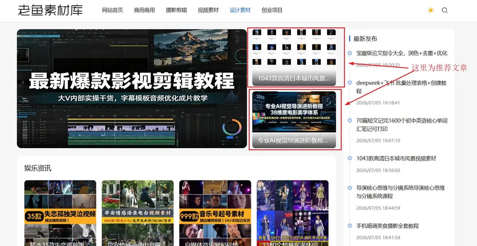
Task: Open the 创业项目 menu item
Action: tap(272, 10)
